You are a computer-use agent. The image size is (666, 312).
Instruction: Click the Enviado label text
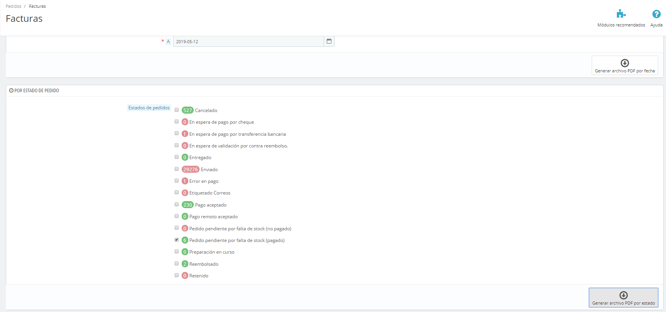pyautogui.click(x=209, y=170)
